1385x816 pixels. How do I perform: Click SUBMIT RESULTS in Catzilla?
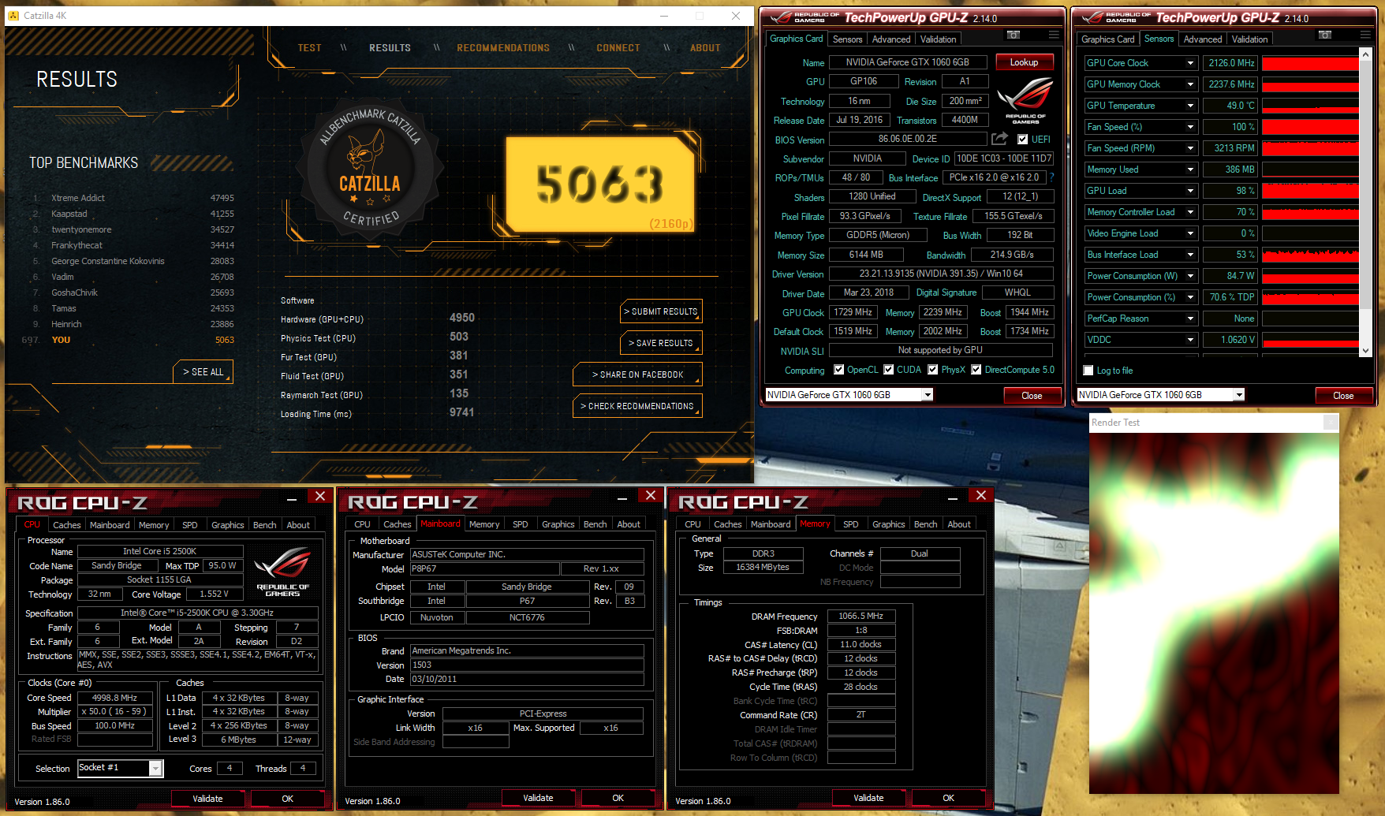pos(661,311)
